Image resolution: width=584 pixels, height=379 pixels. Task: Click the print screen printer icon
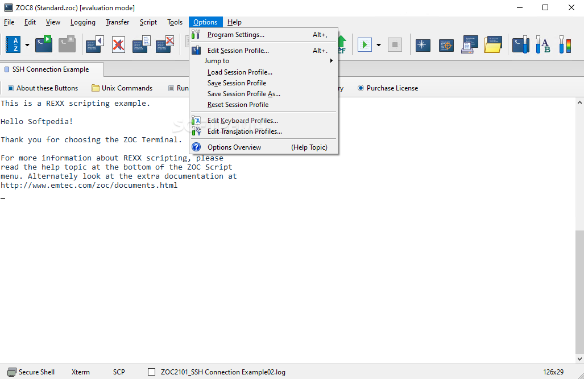coord(470,44)
